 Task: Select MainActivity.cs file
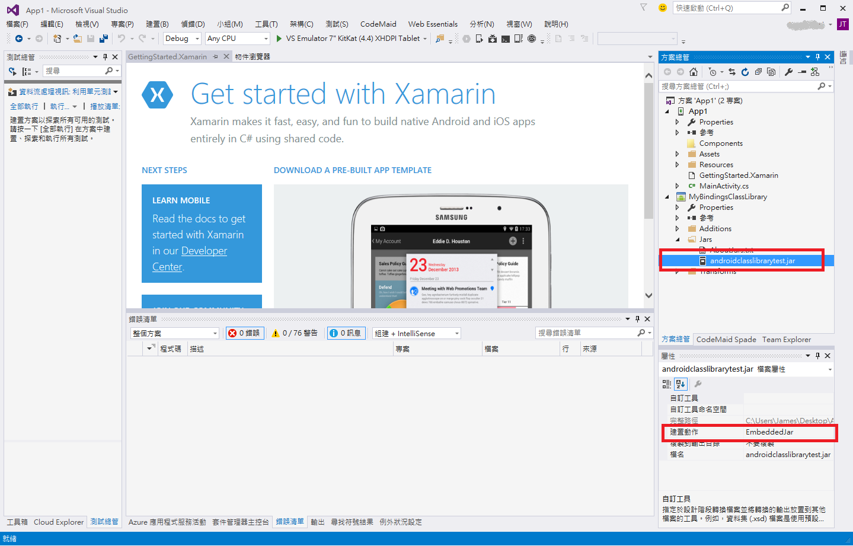724,186
